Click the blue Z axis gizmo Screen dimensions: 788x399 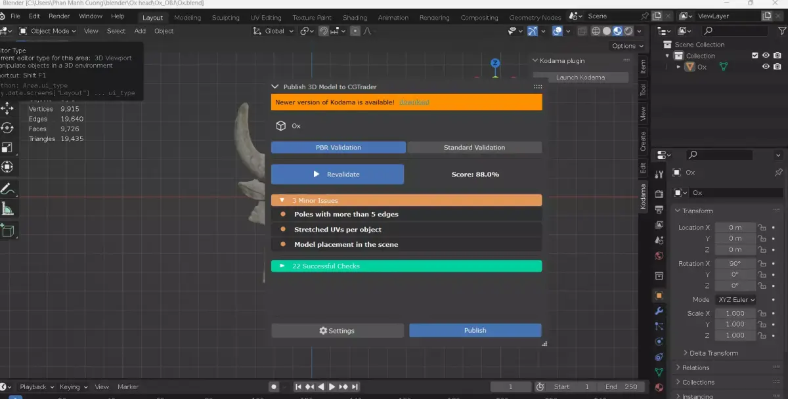495,63
